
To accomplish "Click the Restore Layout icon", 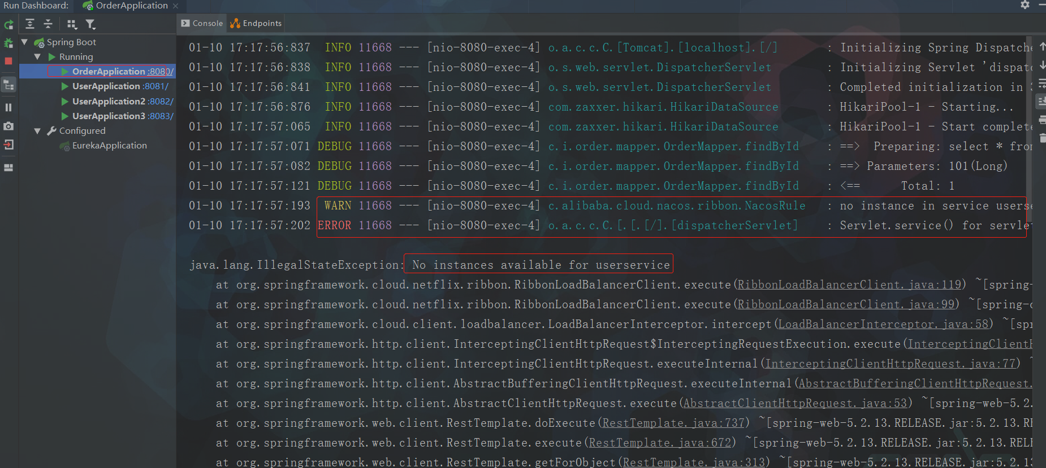I will (x=8, y=168).
